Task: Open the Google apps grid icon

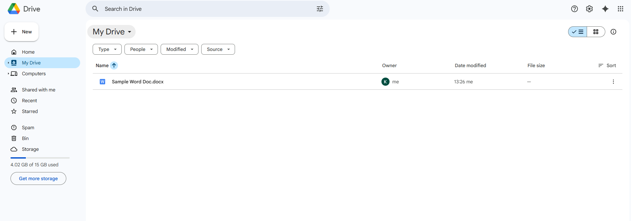Action: point(620,9)
